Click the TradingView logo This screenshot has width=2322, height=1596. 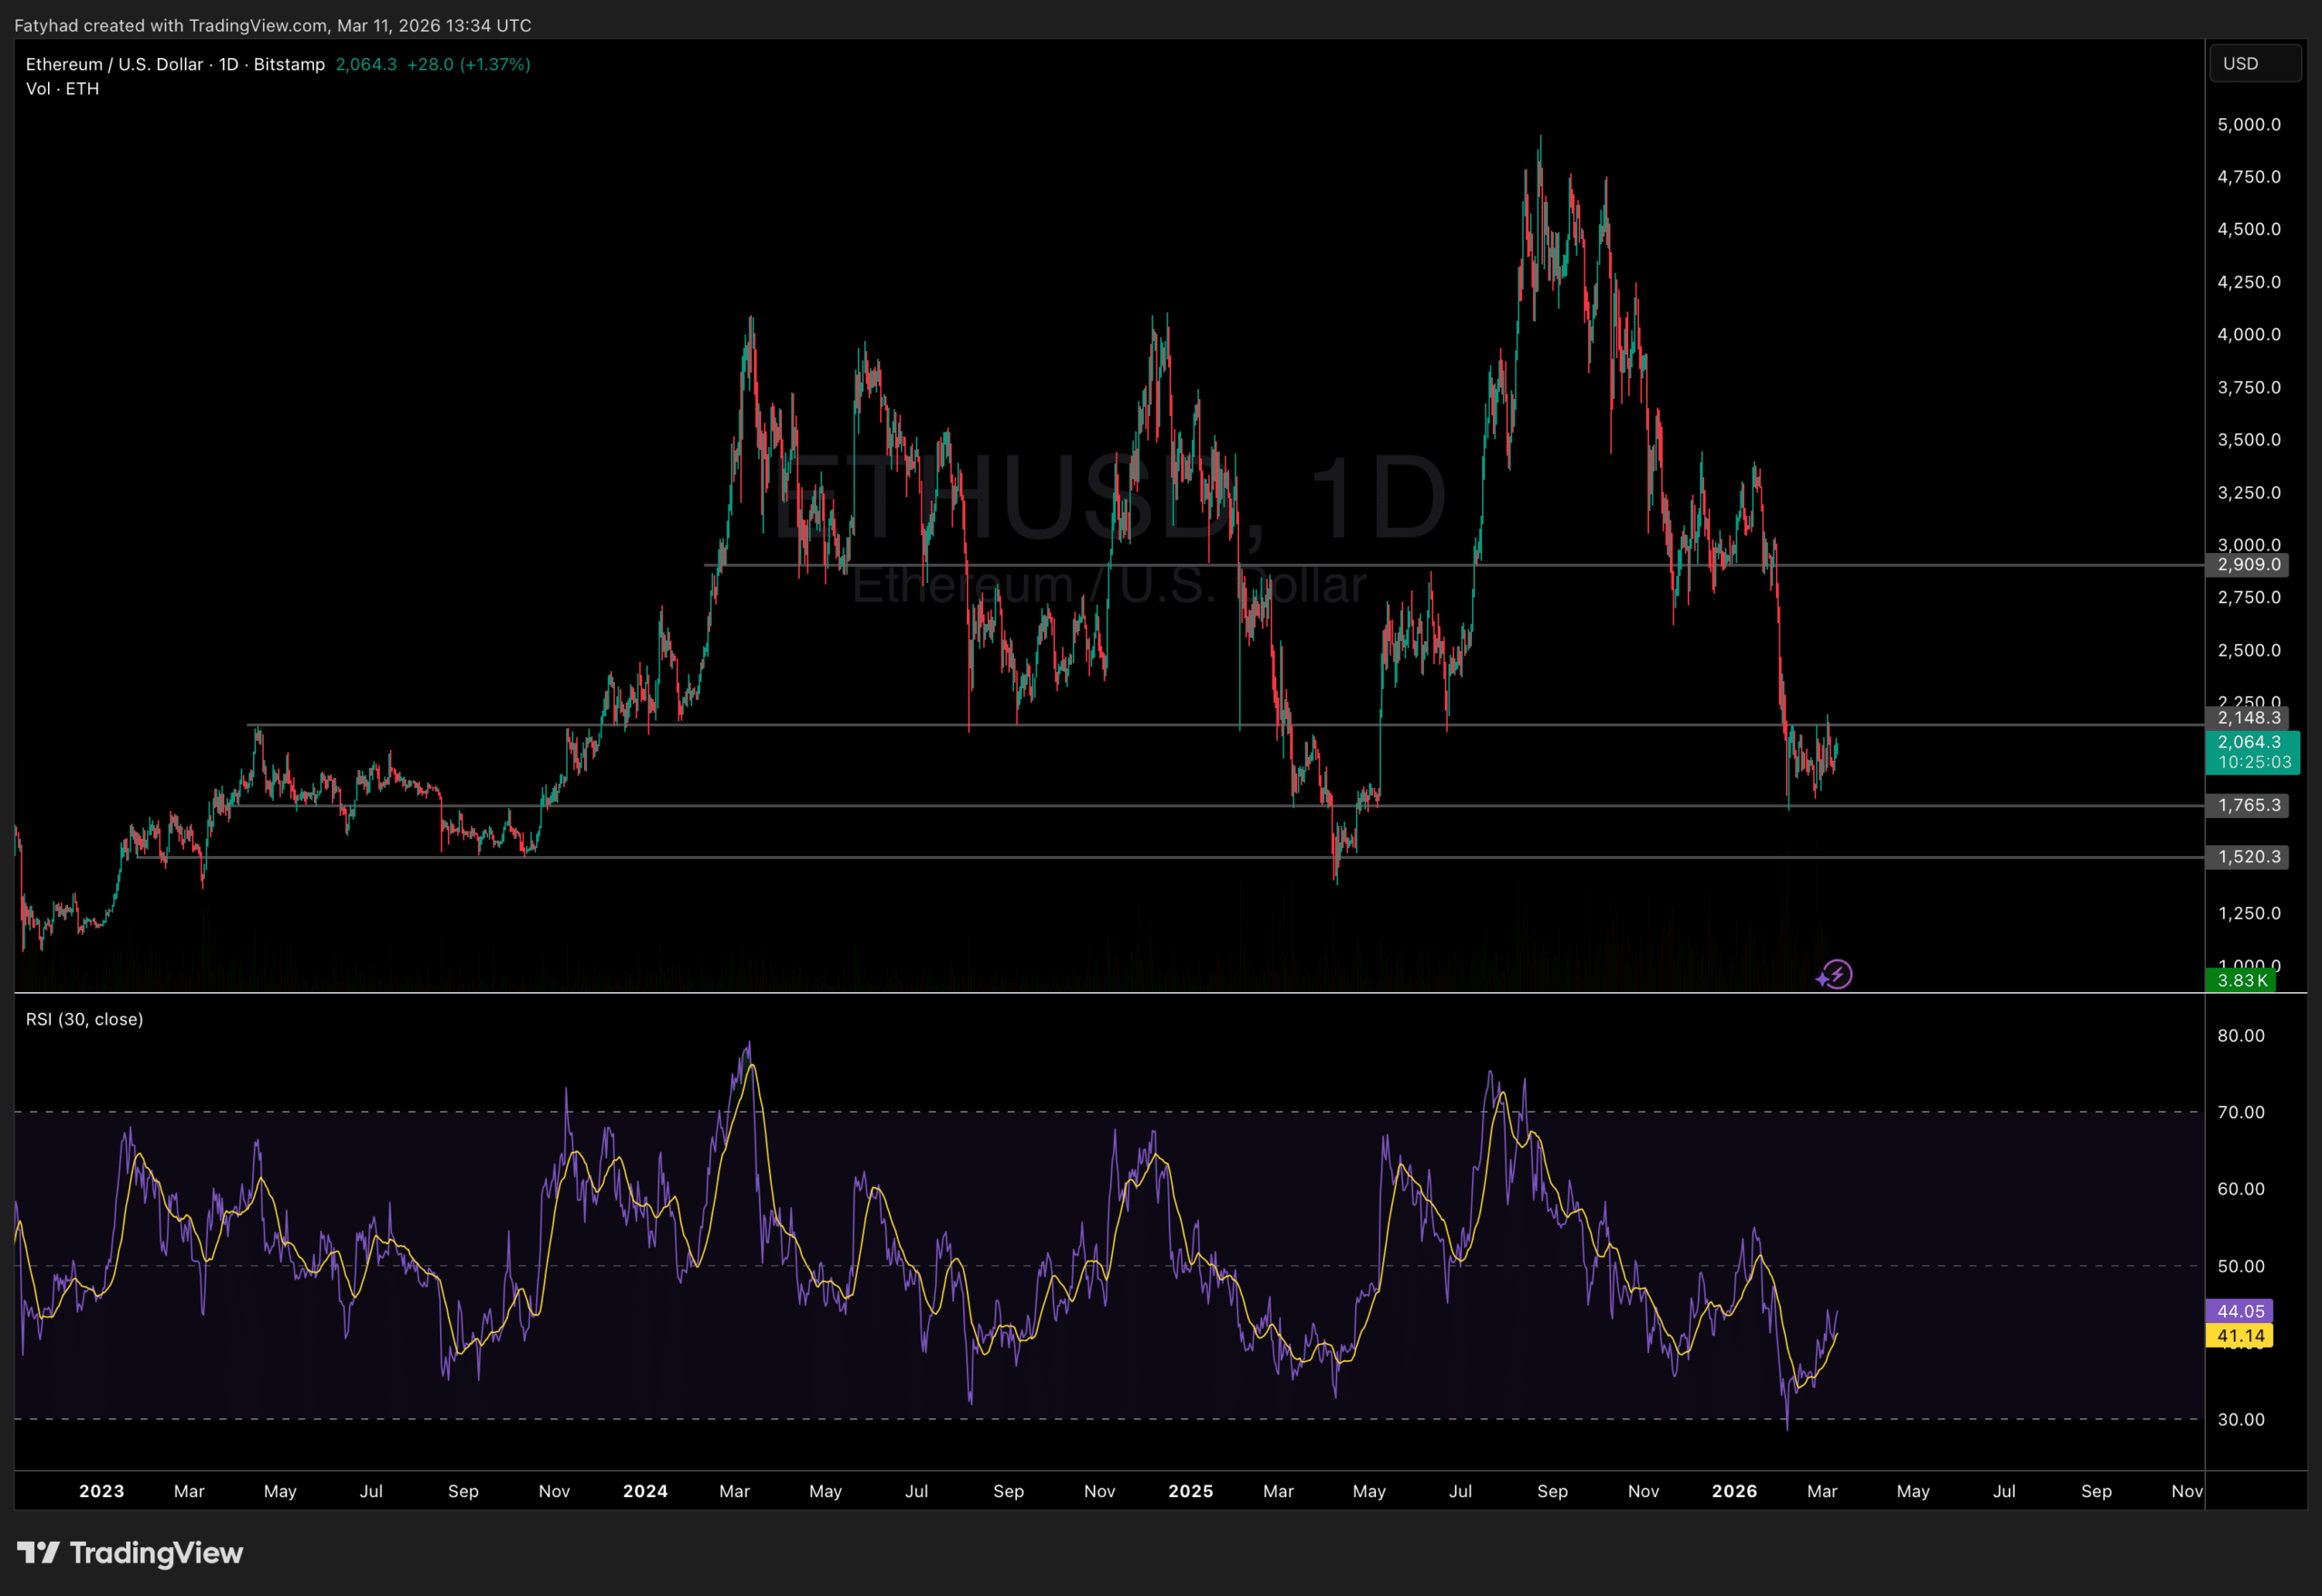pos(130,1553)
